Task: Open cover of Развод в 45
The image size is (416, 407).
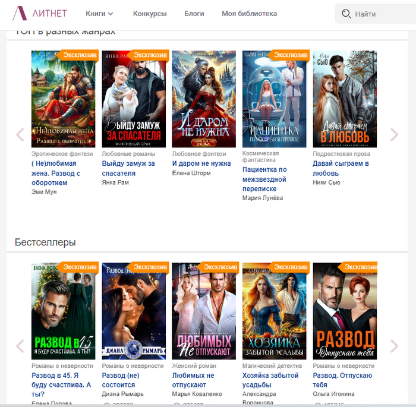Action: tap(63, 311)
